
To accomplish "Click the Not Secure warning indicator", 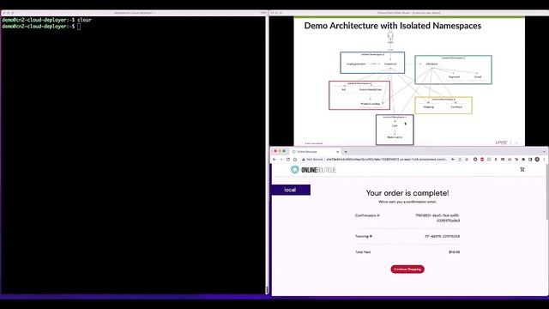I will tap(313, 160).
